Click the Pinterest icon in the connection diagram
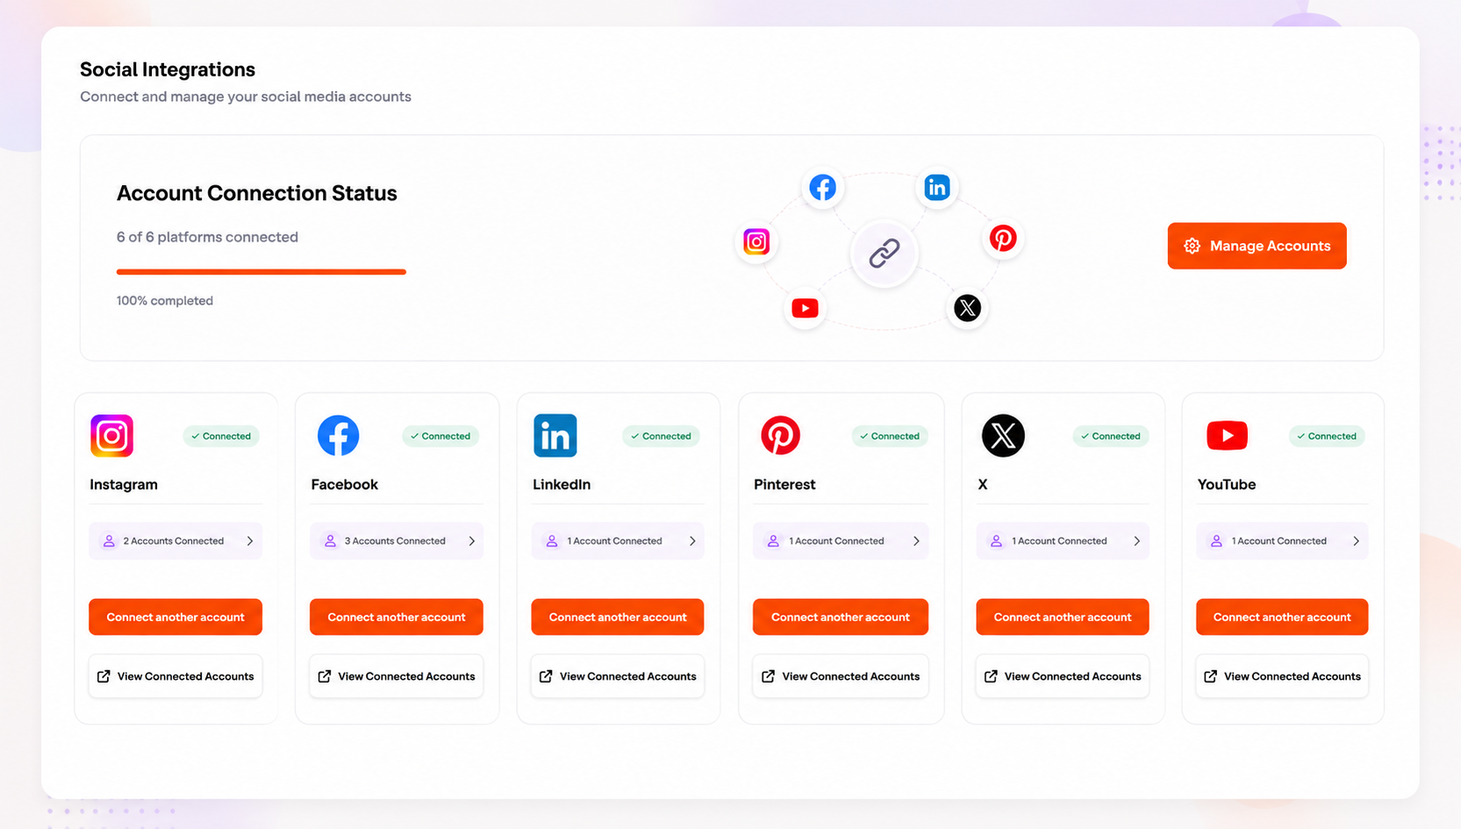Screen dimensions: 1461x829 (1003, 238)
